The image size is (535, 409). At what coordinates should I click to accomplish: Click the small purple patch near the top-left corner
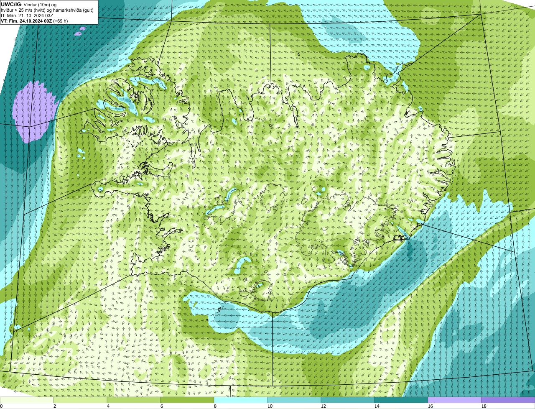[x=80, y=31]
